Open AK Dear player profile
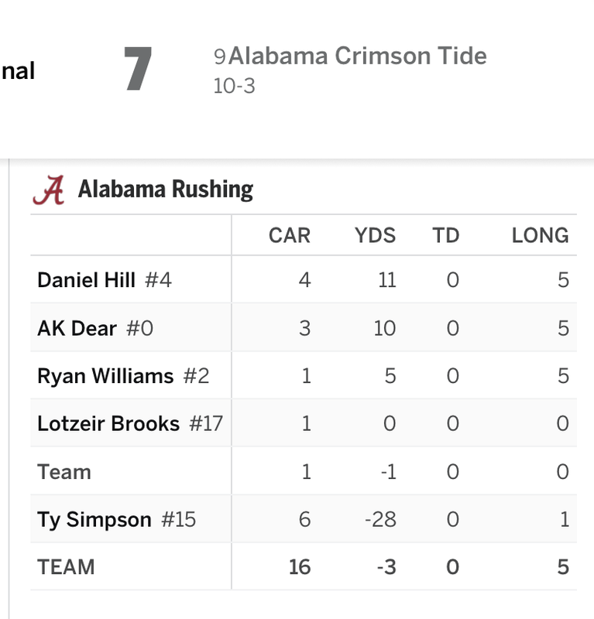 (77, 328)
